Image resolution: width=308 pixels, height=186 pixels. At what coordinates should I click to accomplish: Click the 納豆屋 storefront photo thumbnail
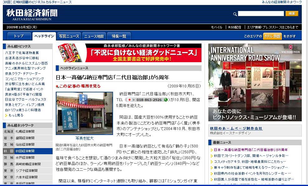pos(84,114)
